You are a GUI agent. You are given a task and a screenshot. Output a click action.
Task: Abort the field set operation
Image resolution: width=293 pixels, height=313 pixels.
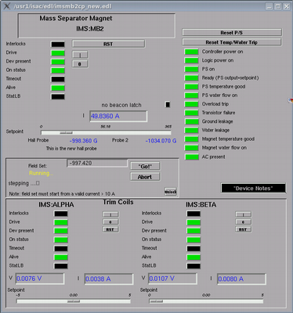tap(145, 177)
